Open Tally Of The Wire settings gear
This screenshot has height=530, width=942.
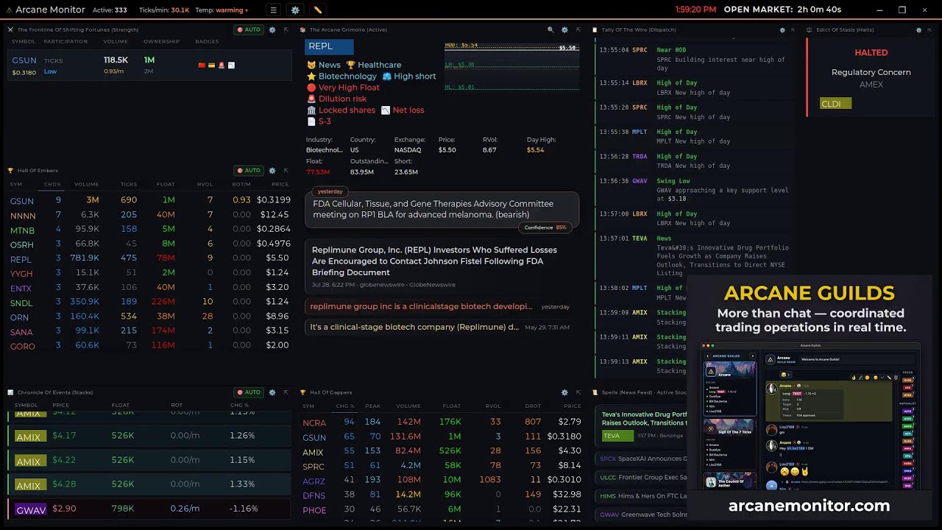click(x=782, y=29)
